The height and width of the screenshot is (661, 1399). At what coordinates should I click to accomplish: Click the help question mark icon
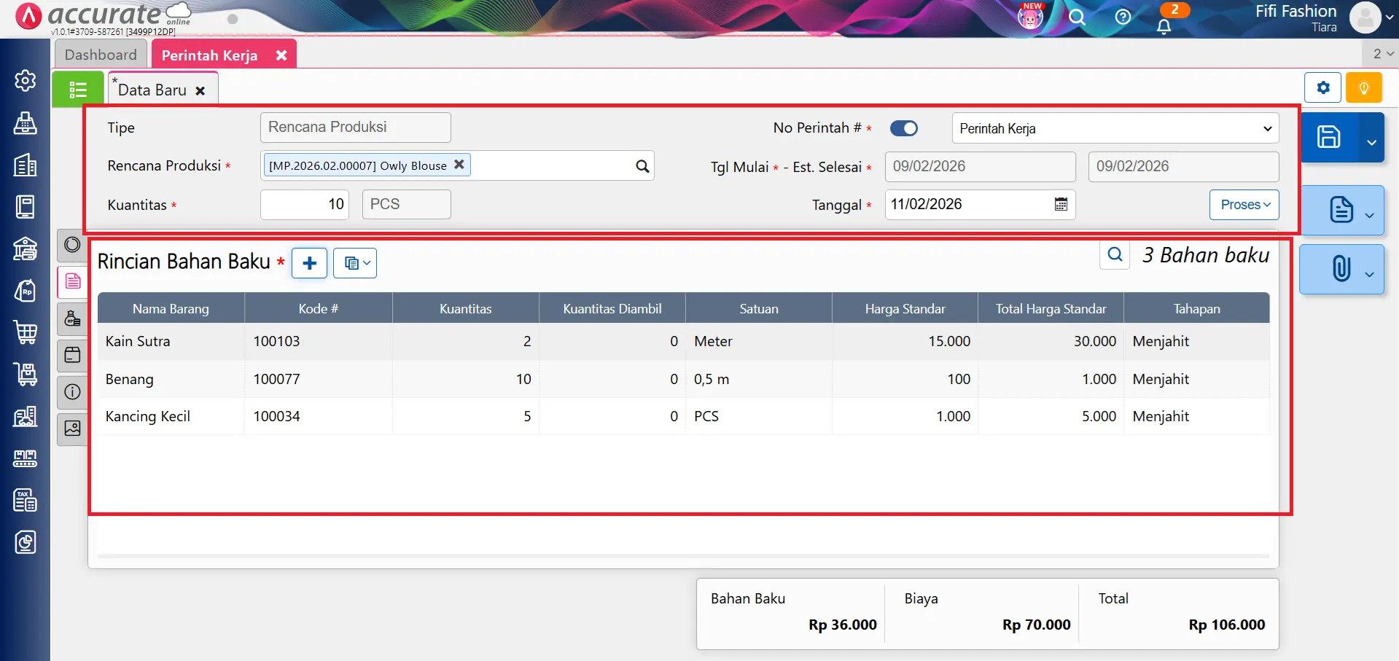pos(1123,17)
